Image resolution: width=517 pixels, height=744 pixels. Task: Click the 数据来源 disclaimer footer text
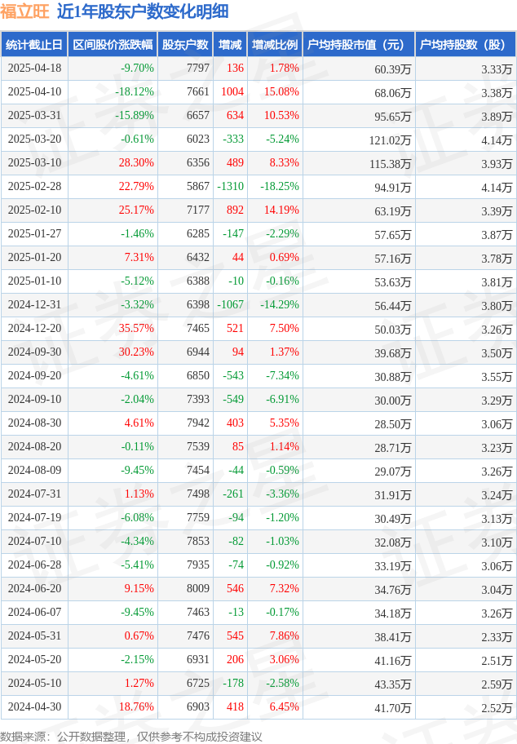pos(131,737)
